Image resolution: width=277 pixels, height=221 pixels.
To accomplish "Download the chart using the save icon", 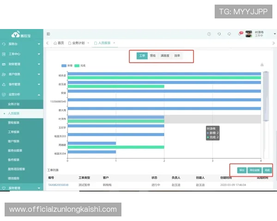I will coord(262,64).
